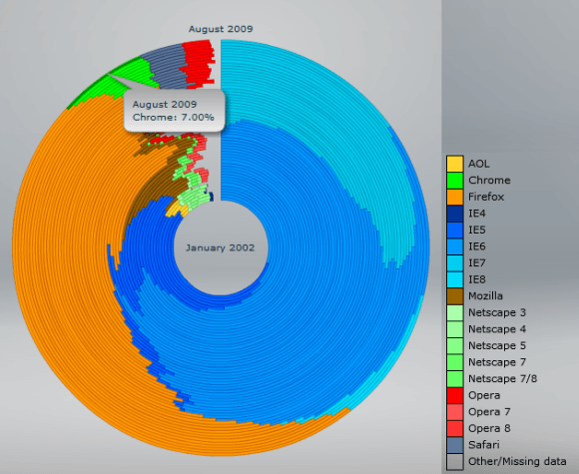The height and width of the screenshot is (474, 579).
Task: Select the red Opera outer chart segment
Action: [200, 63]
